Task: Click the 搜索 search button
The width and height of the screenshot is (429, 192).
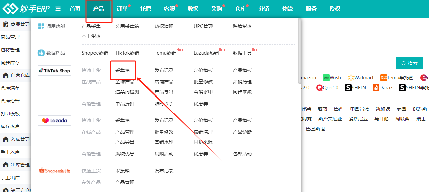Action: [409, 63]
